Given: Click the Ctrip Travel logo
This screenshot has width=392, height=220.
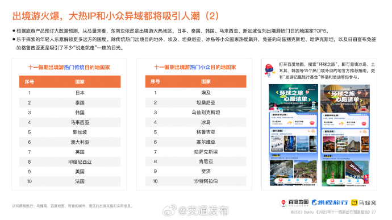Looking at the screenshot, I should (x=330, y=202).
